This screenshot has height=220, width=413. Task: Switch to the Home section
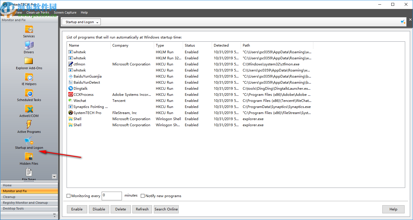(x=29, y=185)
